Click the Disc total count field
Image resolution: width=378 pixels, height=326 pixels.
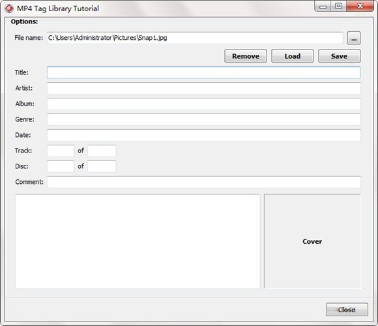tap(102, 166)
